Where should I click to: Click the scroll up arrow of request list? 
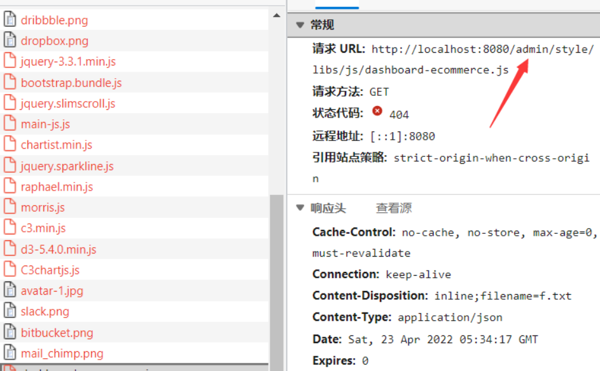(277, 15)
